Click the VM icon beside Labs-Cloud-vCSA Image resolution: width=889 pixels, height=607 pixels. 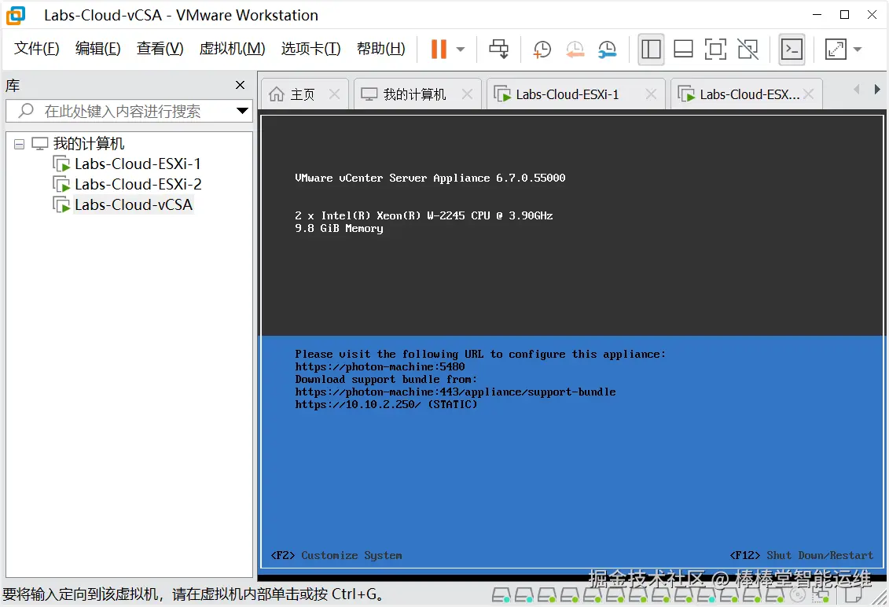click(61, 204)
